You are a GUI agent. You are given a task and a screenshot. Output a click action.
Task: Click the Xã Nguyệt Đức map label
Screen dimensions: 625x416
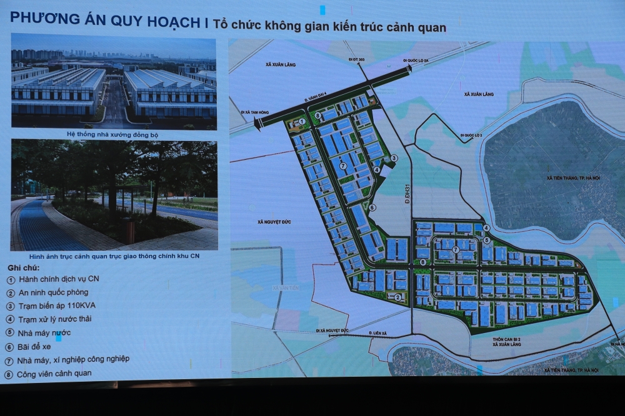274,221
